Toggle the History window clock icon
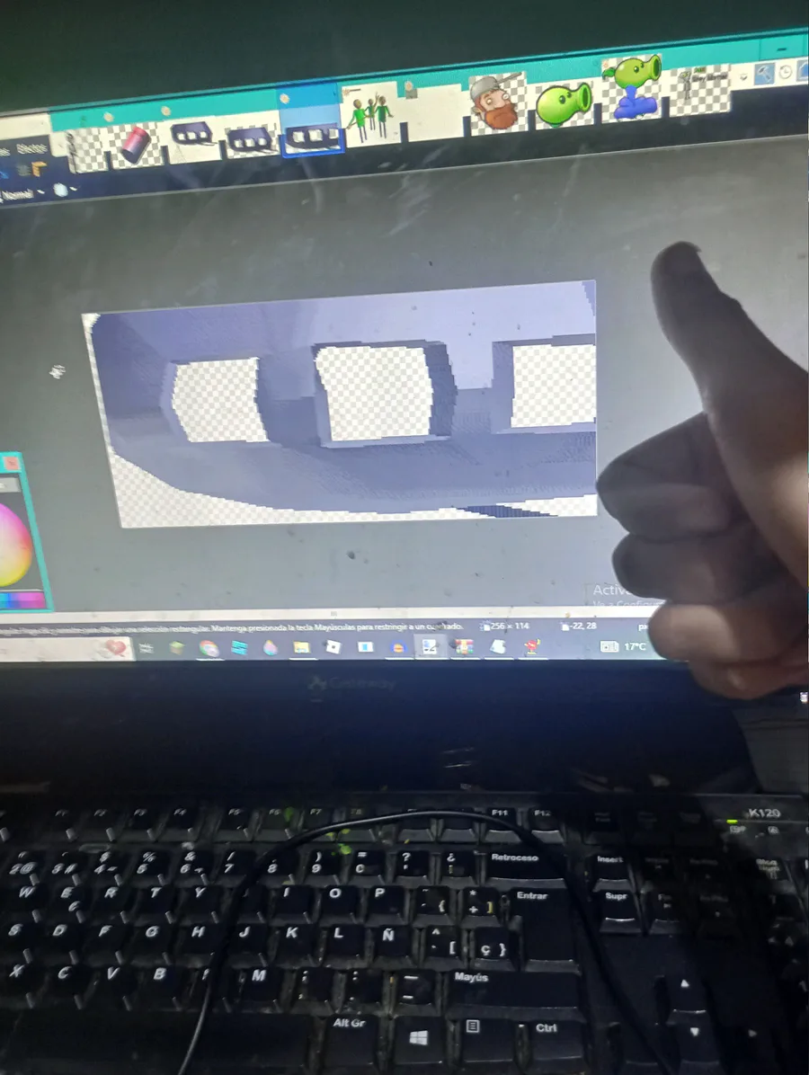The image size is (809, 1075). [786, 72]
